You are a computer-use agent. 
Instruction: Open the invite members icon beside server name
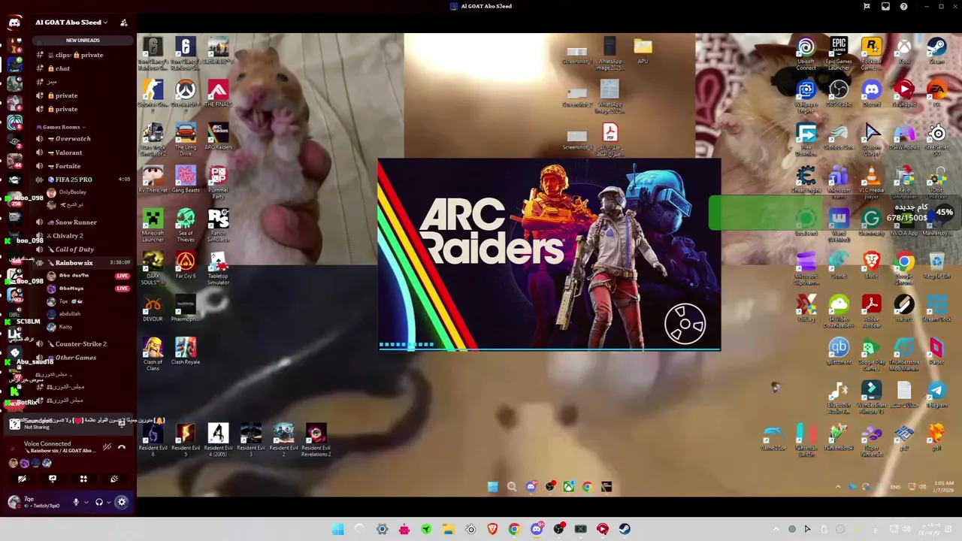tap(124, 23)
